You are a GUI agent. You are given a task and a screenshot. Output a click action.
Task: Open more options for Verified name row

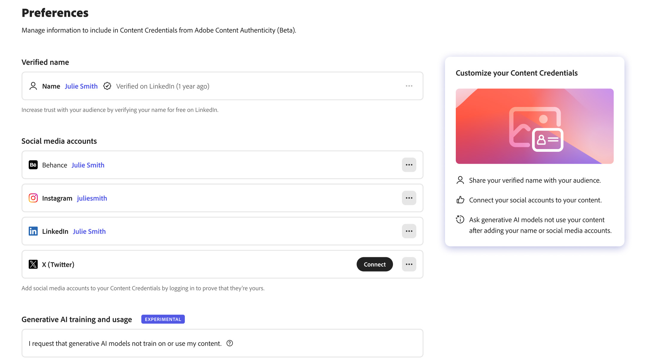409,86
